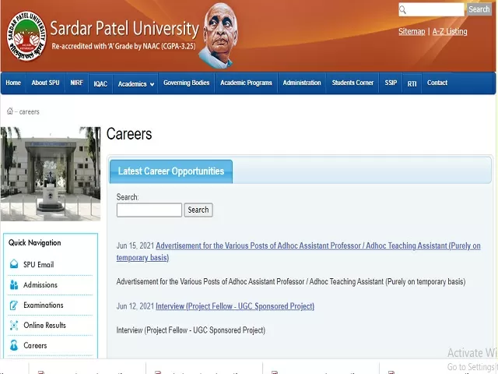Open the IQAC menu item
The width and height of the screenshot is (498, 374).
[100, 84]
